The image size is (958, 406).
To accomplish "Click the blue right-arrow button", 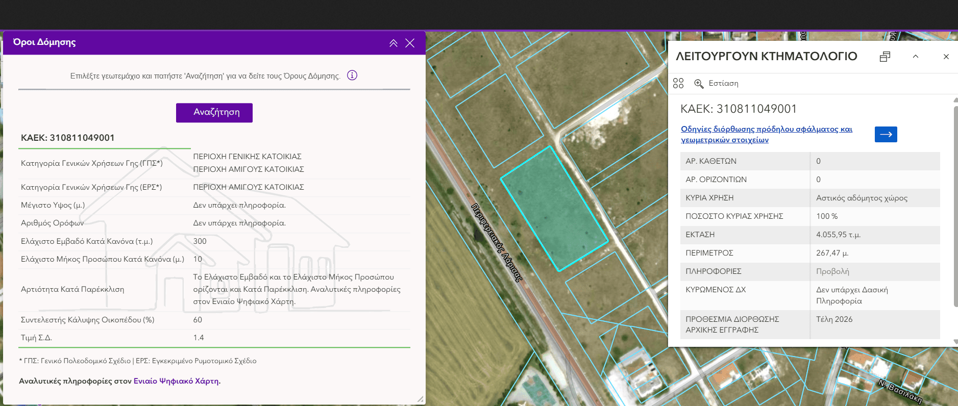I will coord(886,134).
